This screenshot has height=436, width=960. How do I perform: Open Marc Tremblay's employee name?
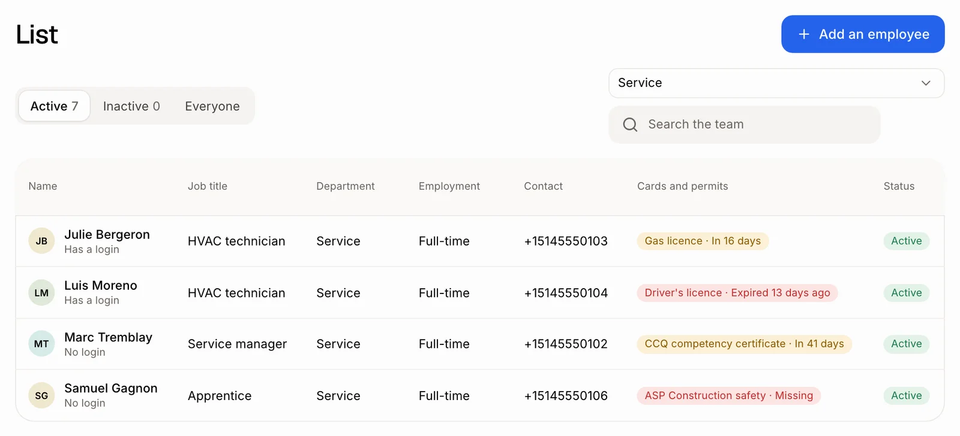(x=109, y=337)
